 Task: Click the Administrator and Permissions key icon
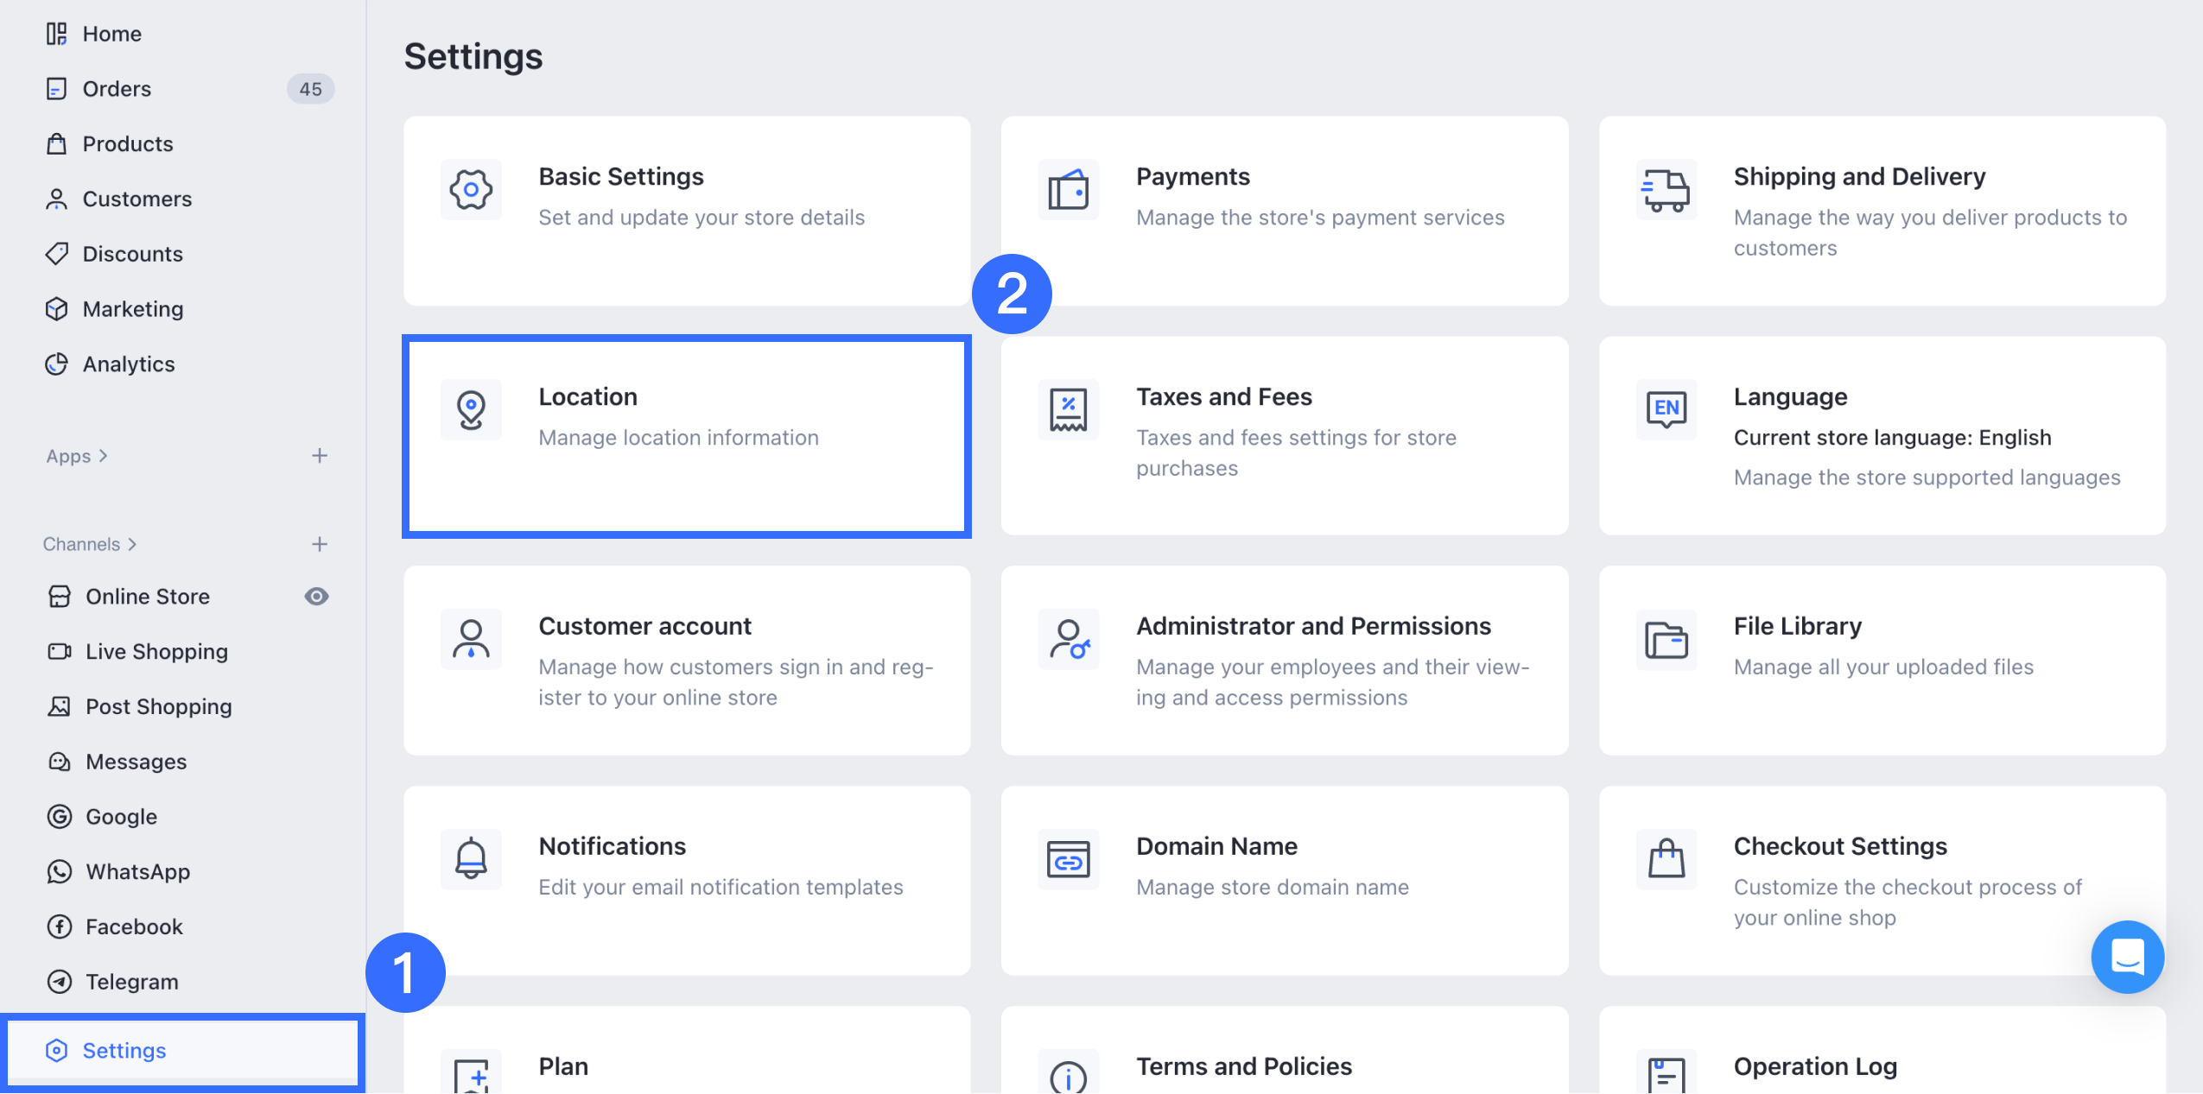(x=1069, y=639)
